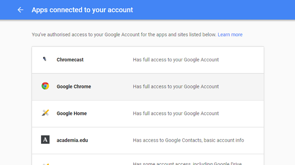This screenshot has width=295, height=165.
Task: Click the Google Home tools icon
Action: 45,113
